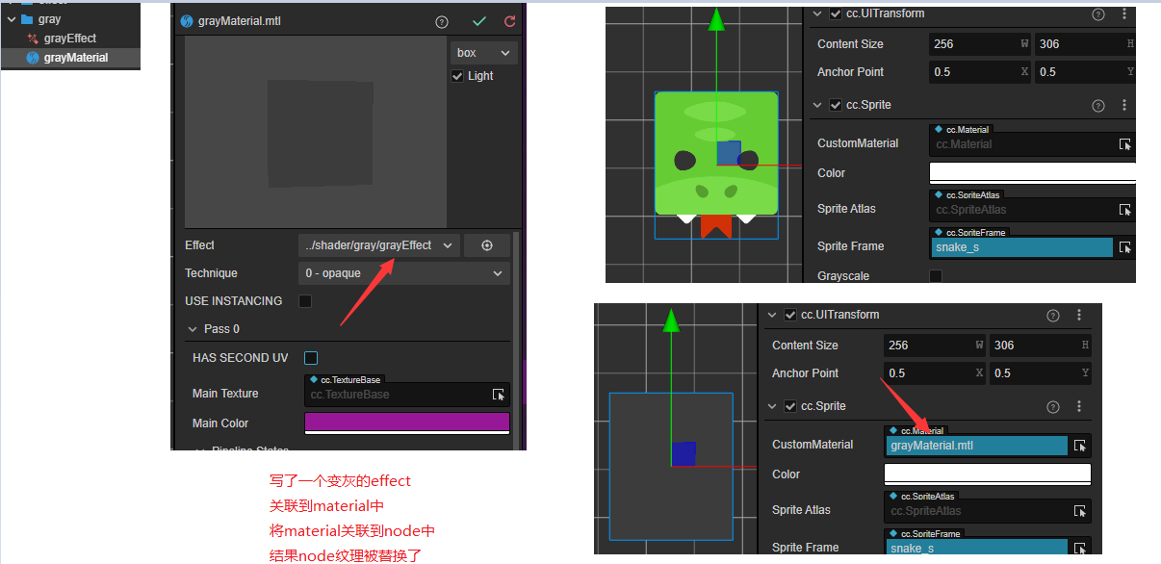Enable the Grayscale checkbox
This screenshot has height=564, width=1161.
pyautogui.click(x=936, y=276)
